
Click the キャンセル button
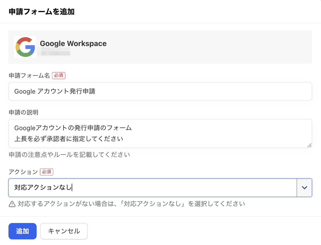pyautogui.click(x=64, y=231)
